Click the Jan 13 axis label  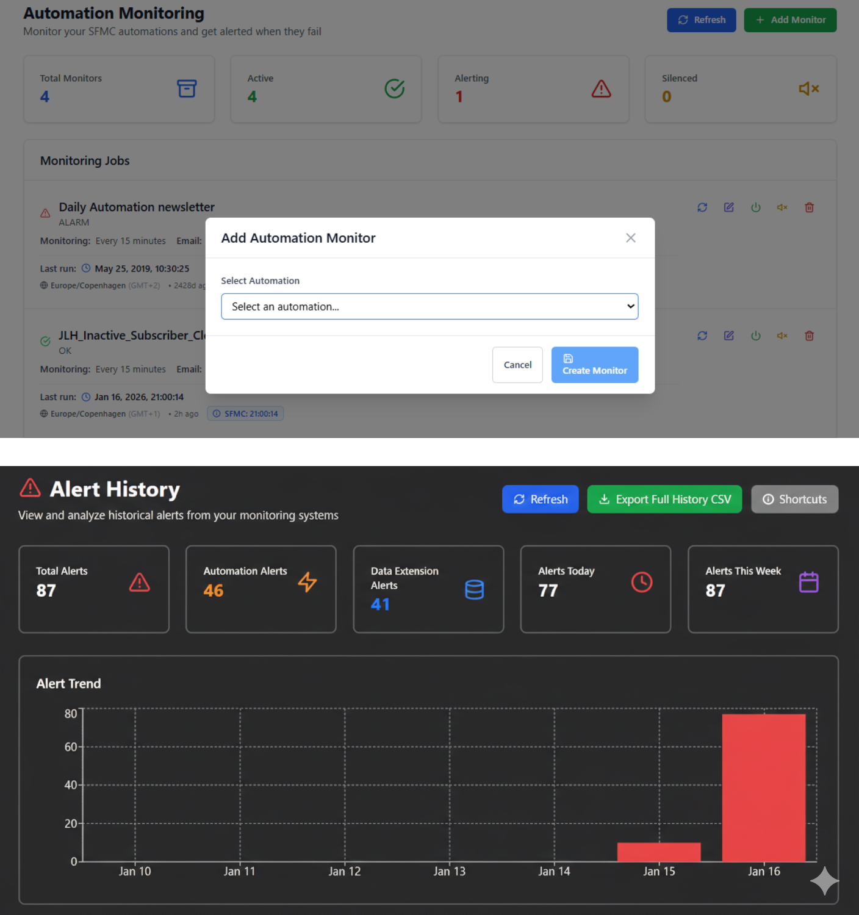point(449,872)
